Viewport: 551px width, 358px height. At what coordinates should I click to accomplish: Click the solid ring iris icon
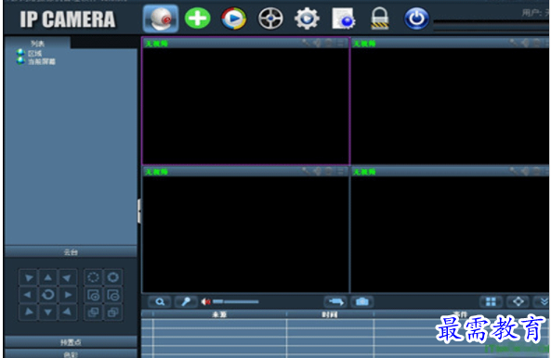click(112, 277)
